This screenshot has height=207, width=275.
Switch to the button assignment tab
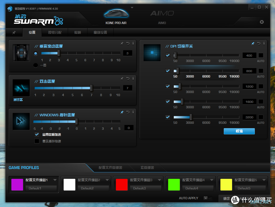[x=55, y=32]
